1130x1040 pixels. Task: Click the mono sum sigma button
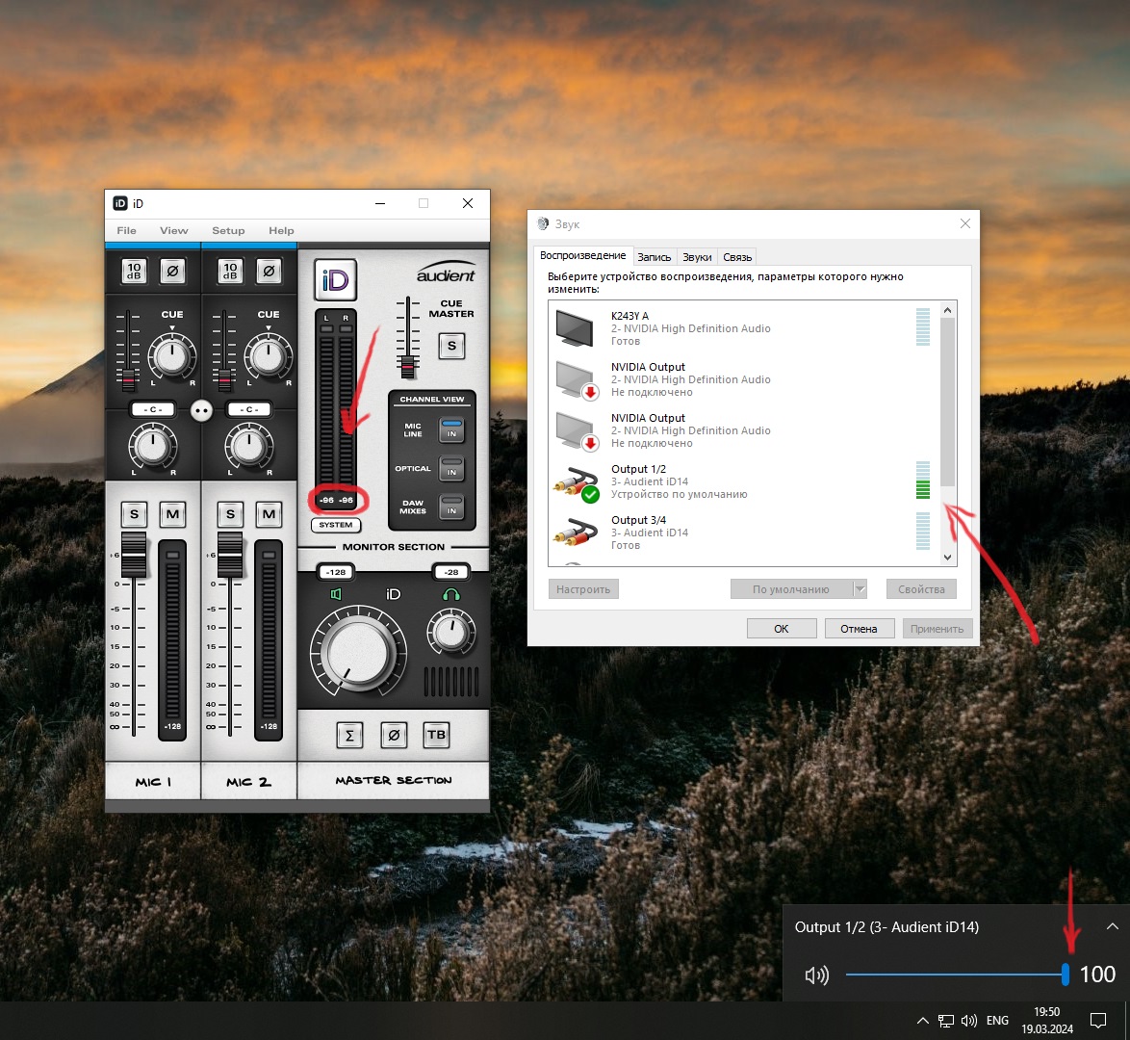tap(349, 736)
